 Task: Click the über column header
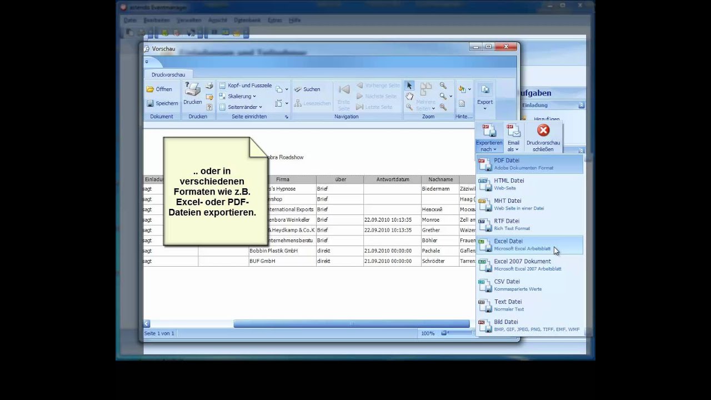[340, 179]
